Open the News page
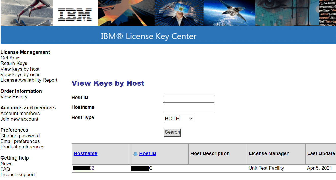 click(x=7, y=164)
